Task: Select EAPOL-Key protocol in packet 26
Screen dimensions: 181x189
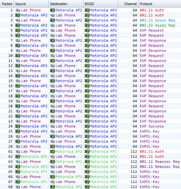Action: coord(149,136)
